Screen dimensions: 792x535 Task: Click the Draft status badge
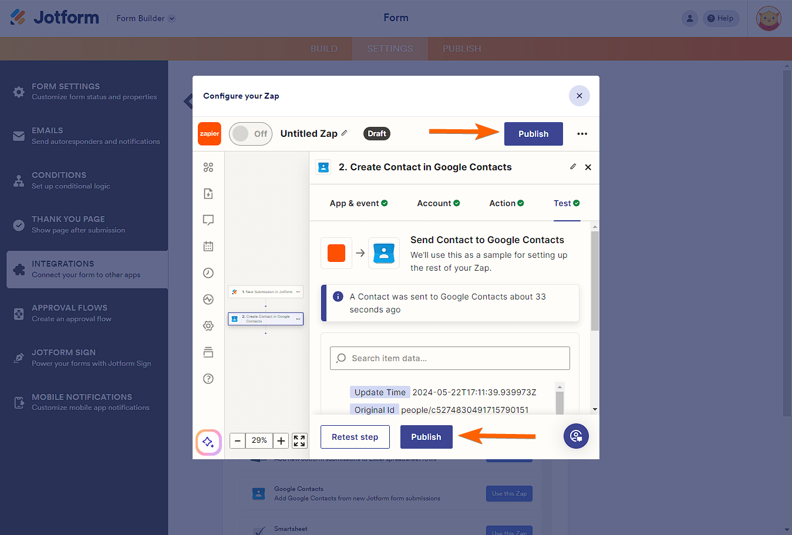377,134
